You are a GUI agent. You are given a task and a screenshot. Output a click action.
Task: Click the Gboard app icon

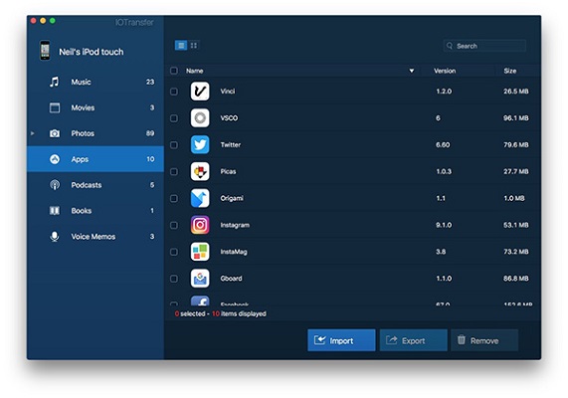[200, 279]
